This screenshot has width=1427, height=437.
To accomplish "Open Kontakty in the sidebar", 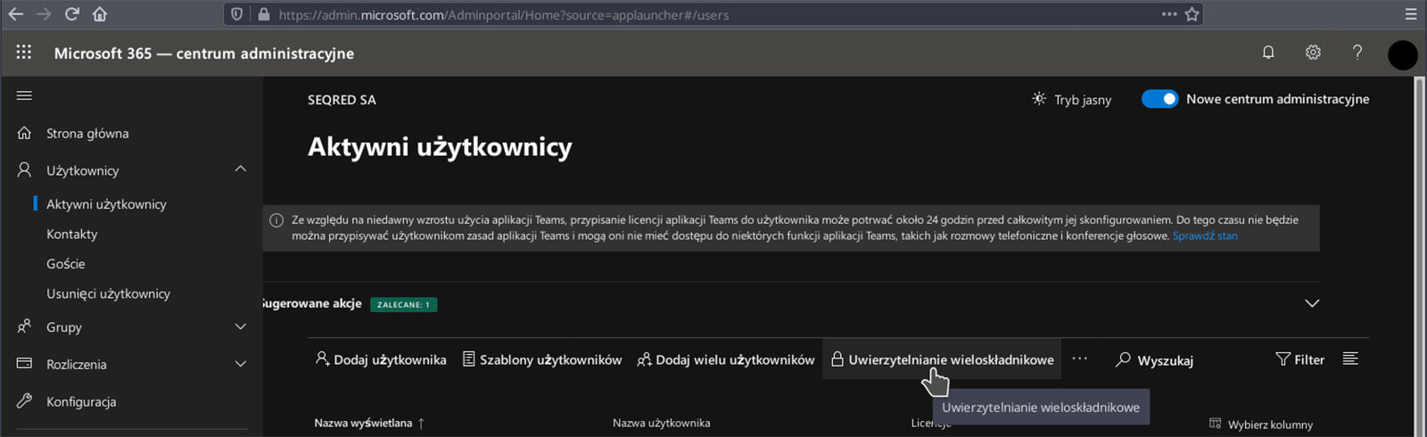I will tap(71, 234).
